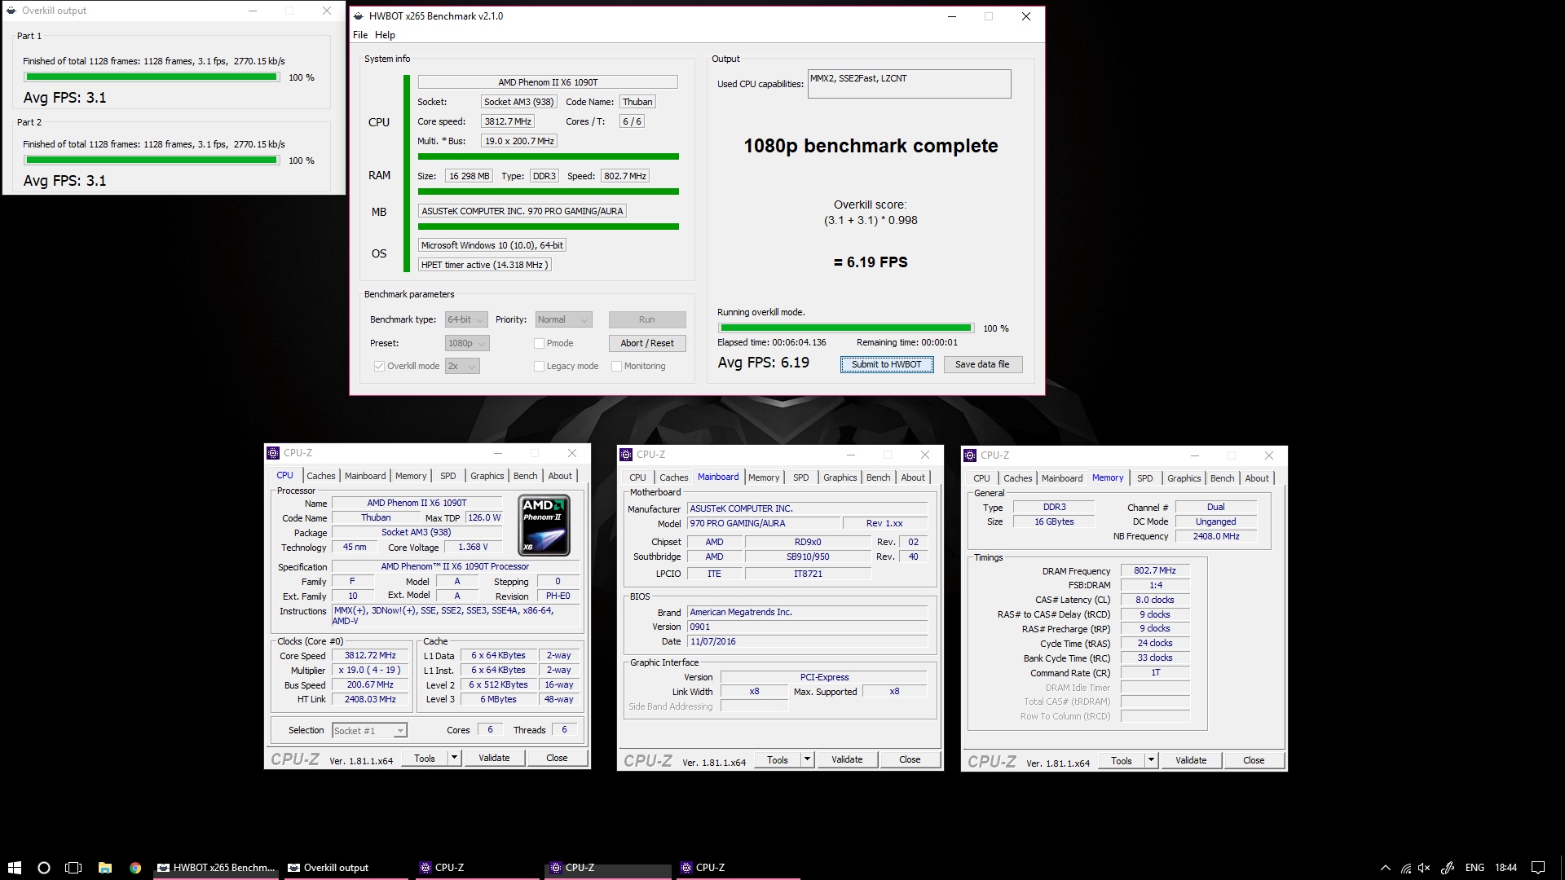Open the Overkill 2x multiplier dropdown
Viewport: 1565px width, 880px height.
(462, 366)
